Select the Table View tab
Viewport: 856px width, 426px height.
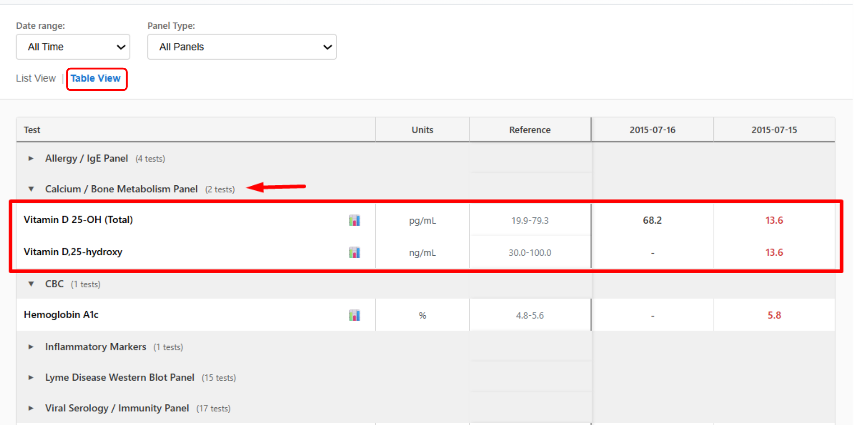[x=95, y=78]
